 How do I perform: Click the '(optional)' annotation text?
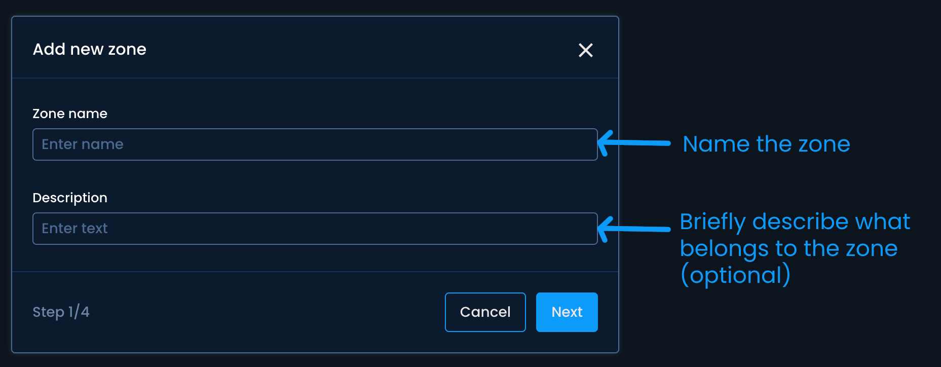click(x=735, y=275)
